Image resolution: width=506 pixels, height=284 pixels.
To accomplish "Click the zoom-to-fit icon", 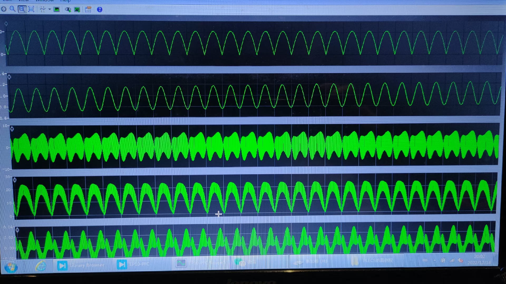I will pyautogui.click(x=31, y=9).
